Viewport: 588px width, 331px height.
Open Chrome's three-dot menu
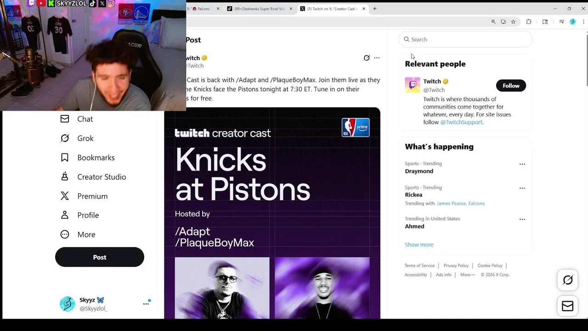click(583, 22)
